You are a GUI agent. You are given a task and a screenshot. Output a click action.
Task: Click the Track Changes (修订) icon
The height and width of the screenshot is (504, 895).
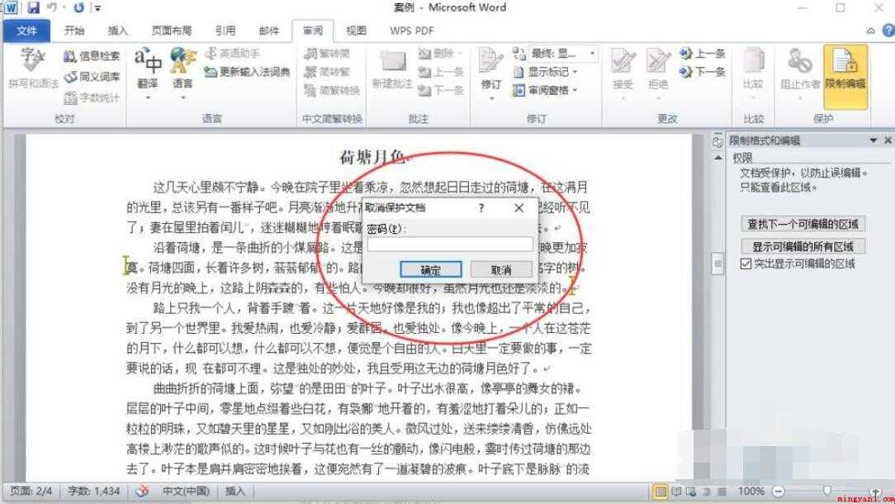pos(491,71)
